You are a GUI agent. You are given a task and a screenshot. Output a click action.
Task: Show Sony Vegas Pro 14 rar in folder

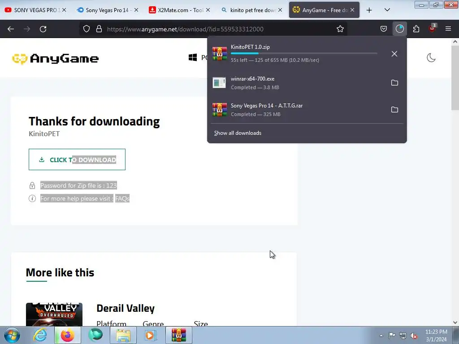coord(394,110)
